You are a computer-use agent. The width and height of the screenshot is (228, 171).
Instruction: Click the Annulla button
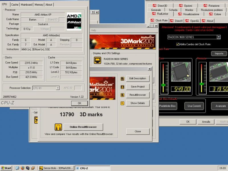[x=206, y=122]
